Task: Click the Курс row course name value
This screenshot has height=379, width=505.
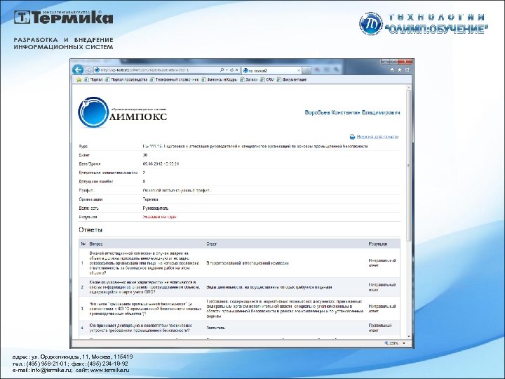Action: tap(255, 146)
